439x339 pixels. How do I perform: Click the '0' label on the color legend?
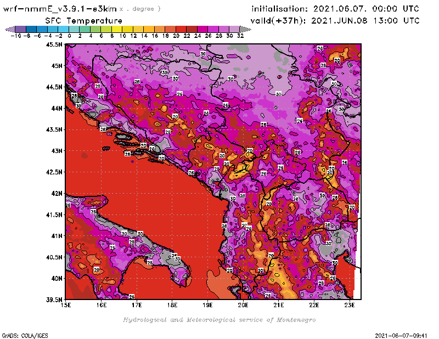point(69,36)
